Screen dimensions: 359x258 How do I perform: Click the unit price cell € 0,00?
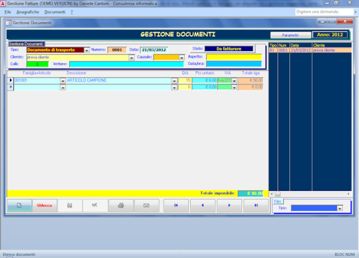coord(205,87)
